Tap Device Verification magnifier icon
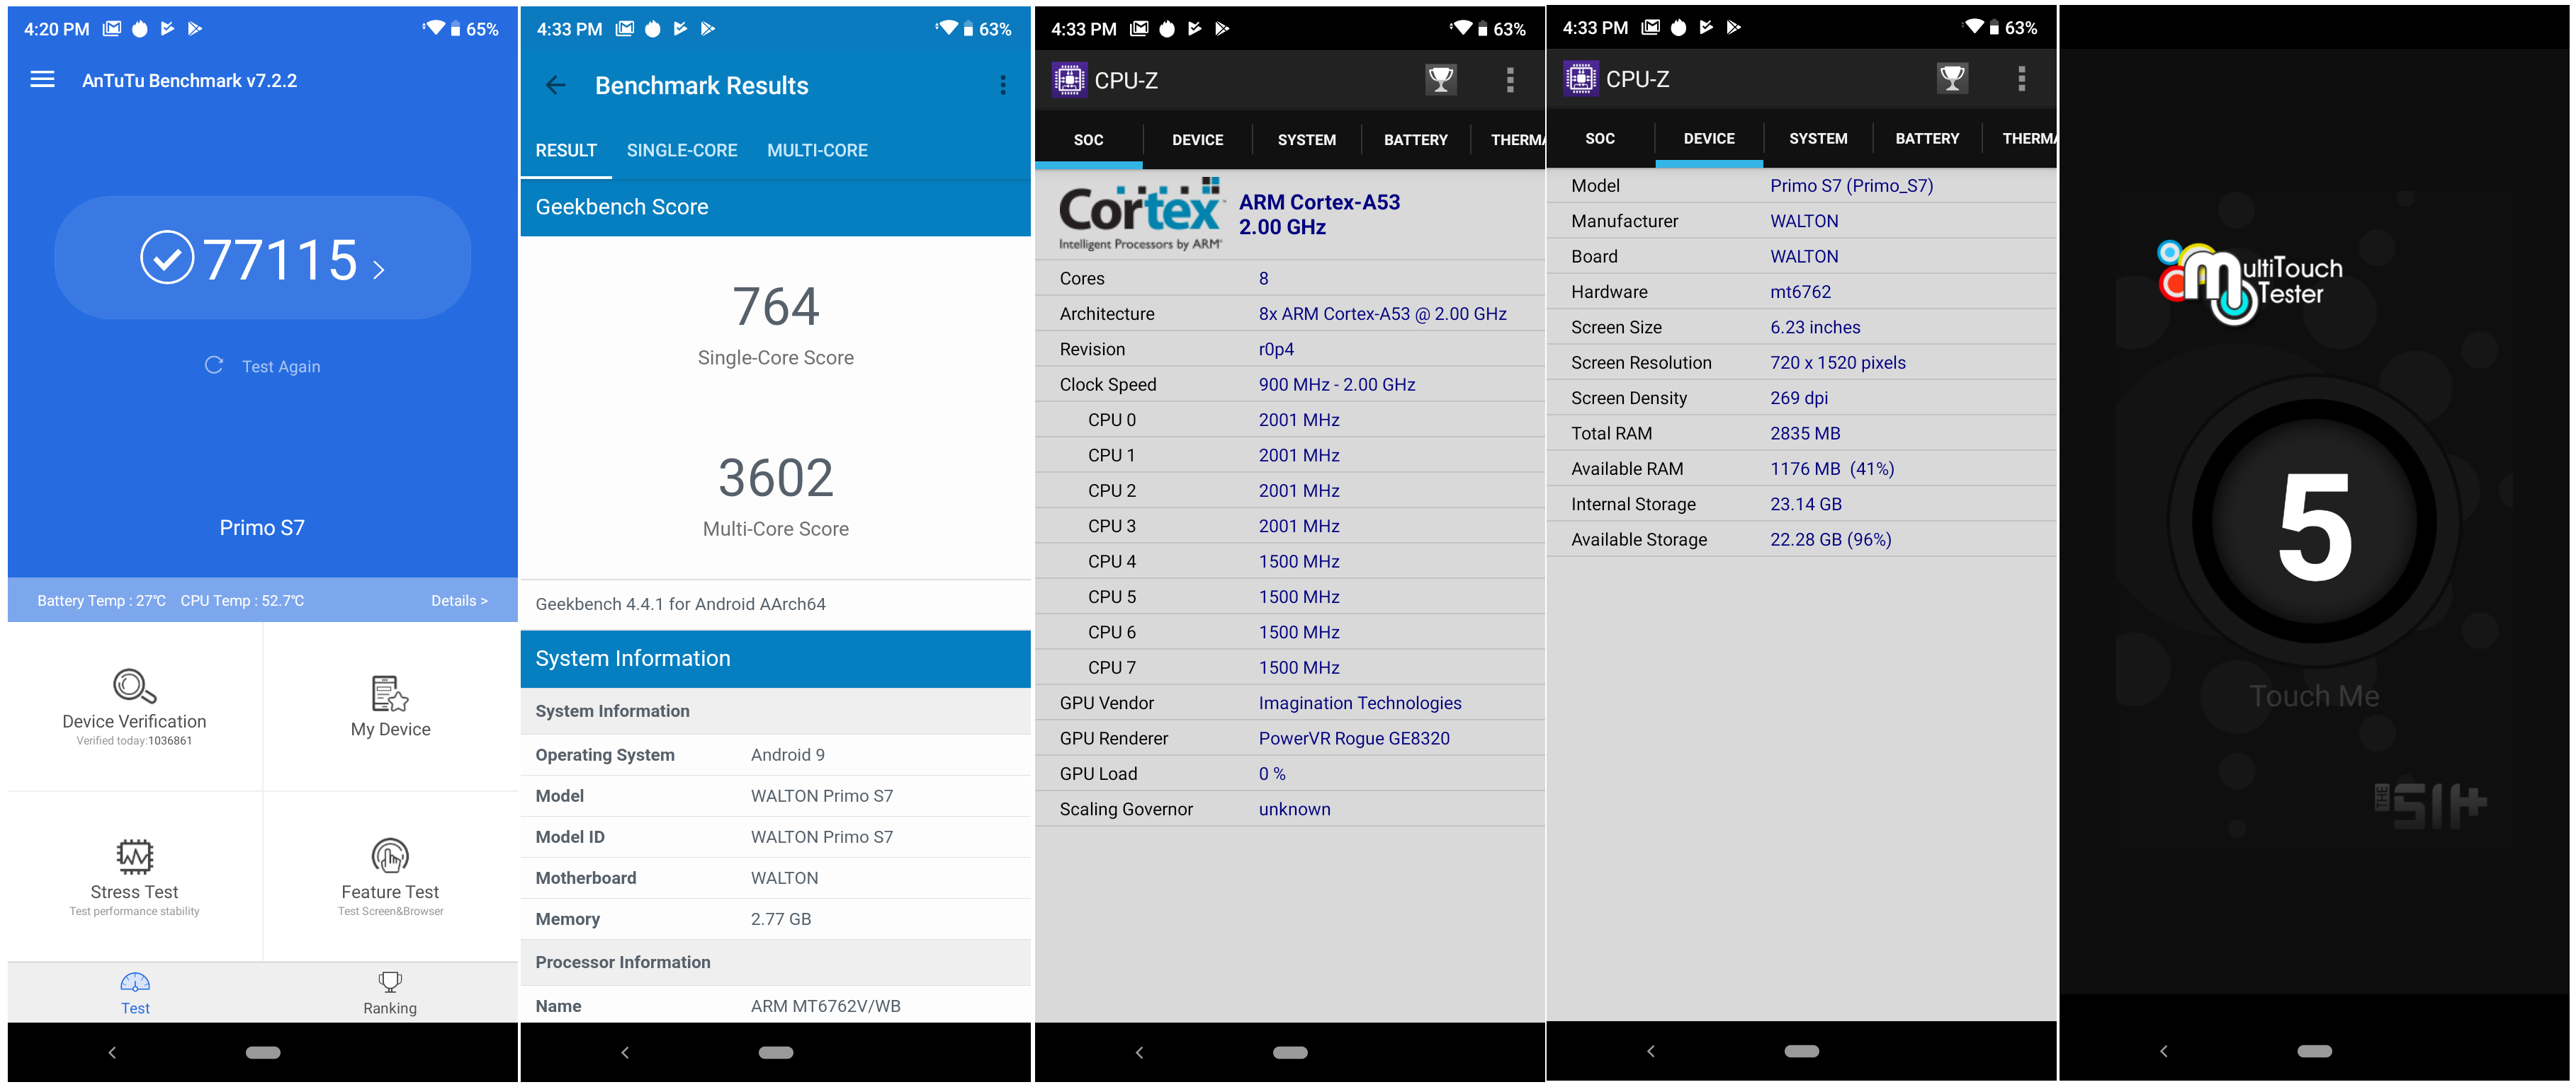The image size is (2576, 1087). point(134,686)
